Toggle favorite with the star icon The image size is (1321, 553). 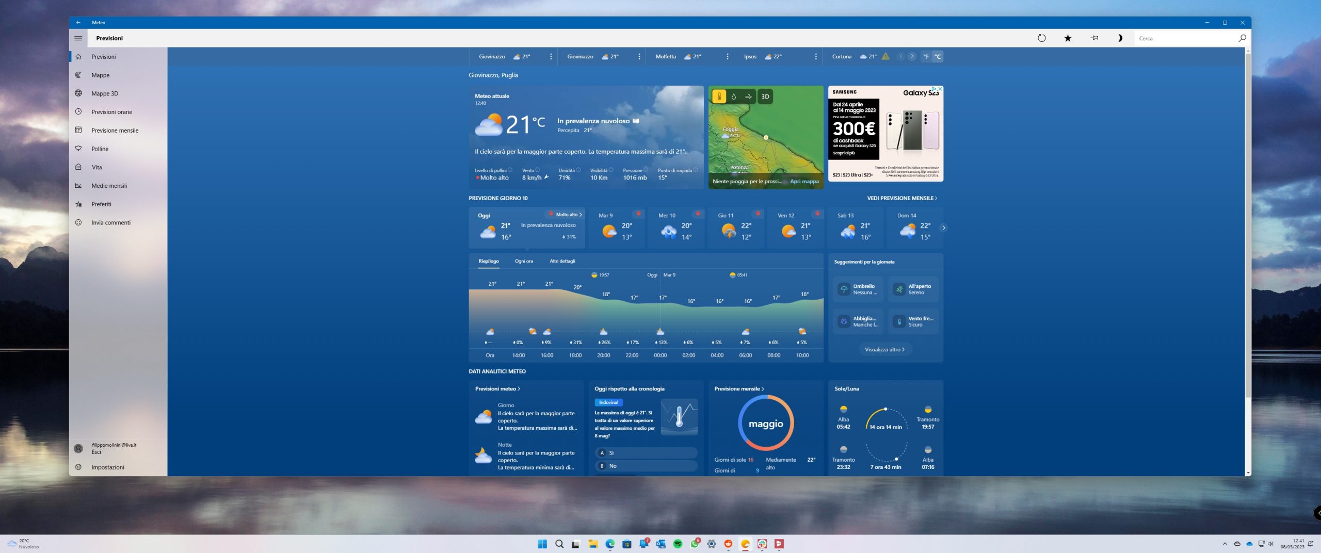1068,38
